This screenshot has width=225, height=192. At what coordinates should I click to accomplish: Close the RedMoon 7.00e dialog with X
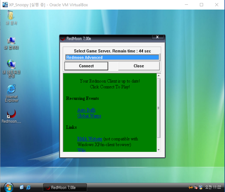coord(158,37)
